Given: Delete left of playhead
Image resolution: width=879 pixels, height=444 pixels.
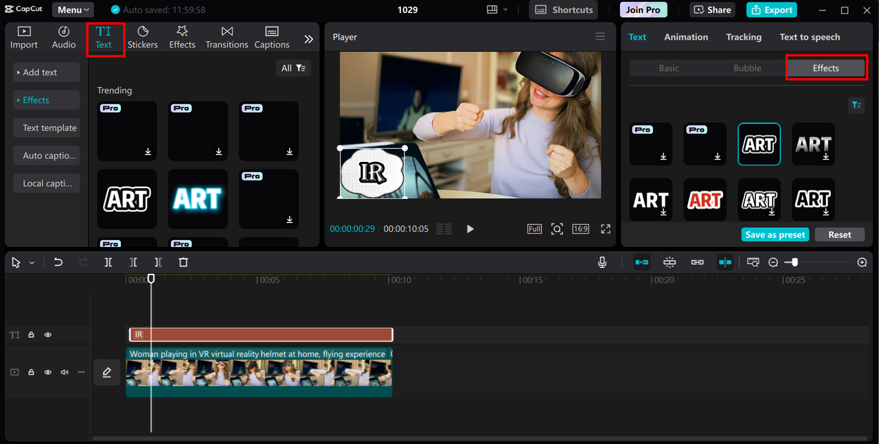Looking at the screenshot, I should point(133,262).
